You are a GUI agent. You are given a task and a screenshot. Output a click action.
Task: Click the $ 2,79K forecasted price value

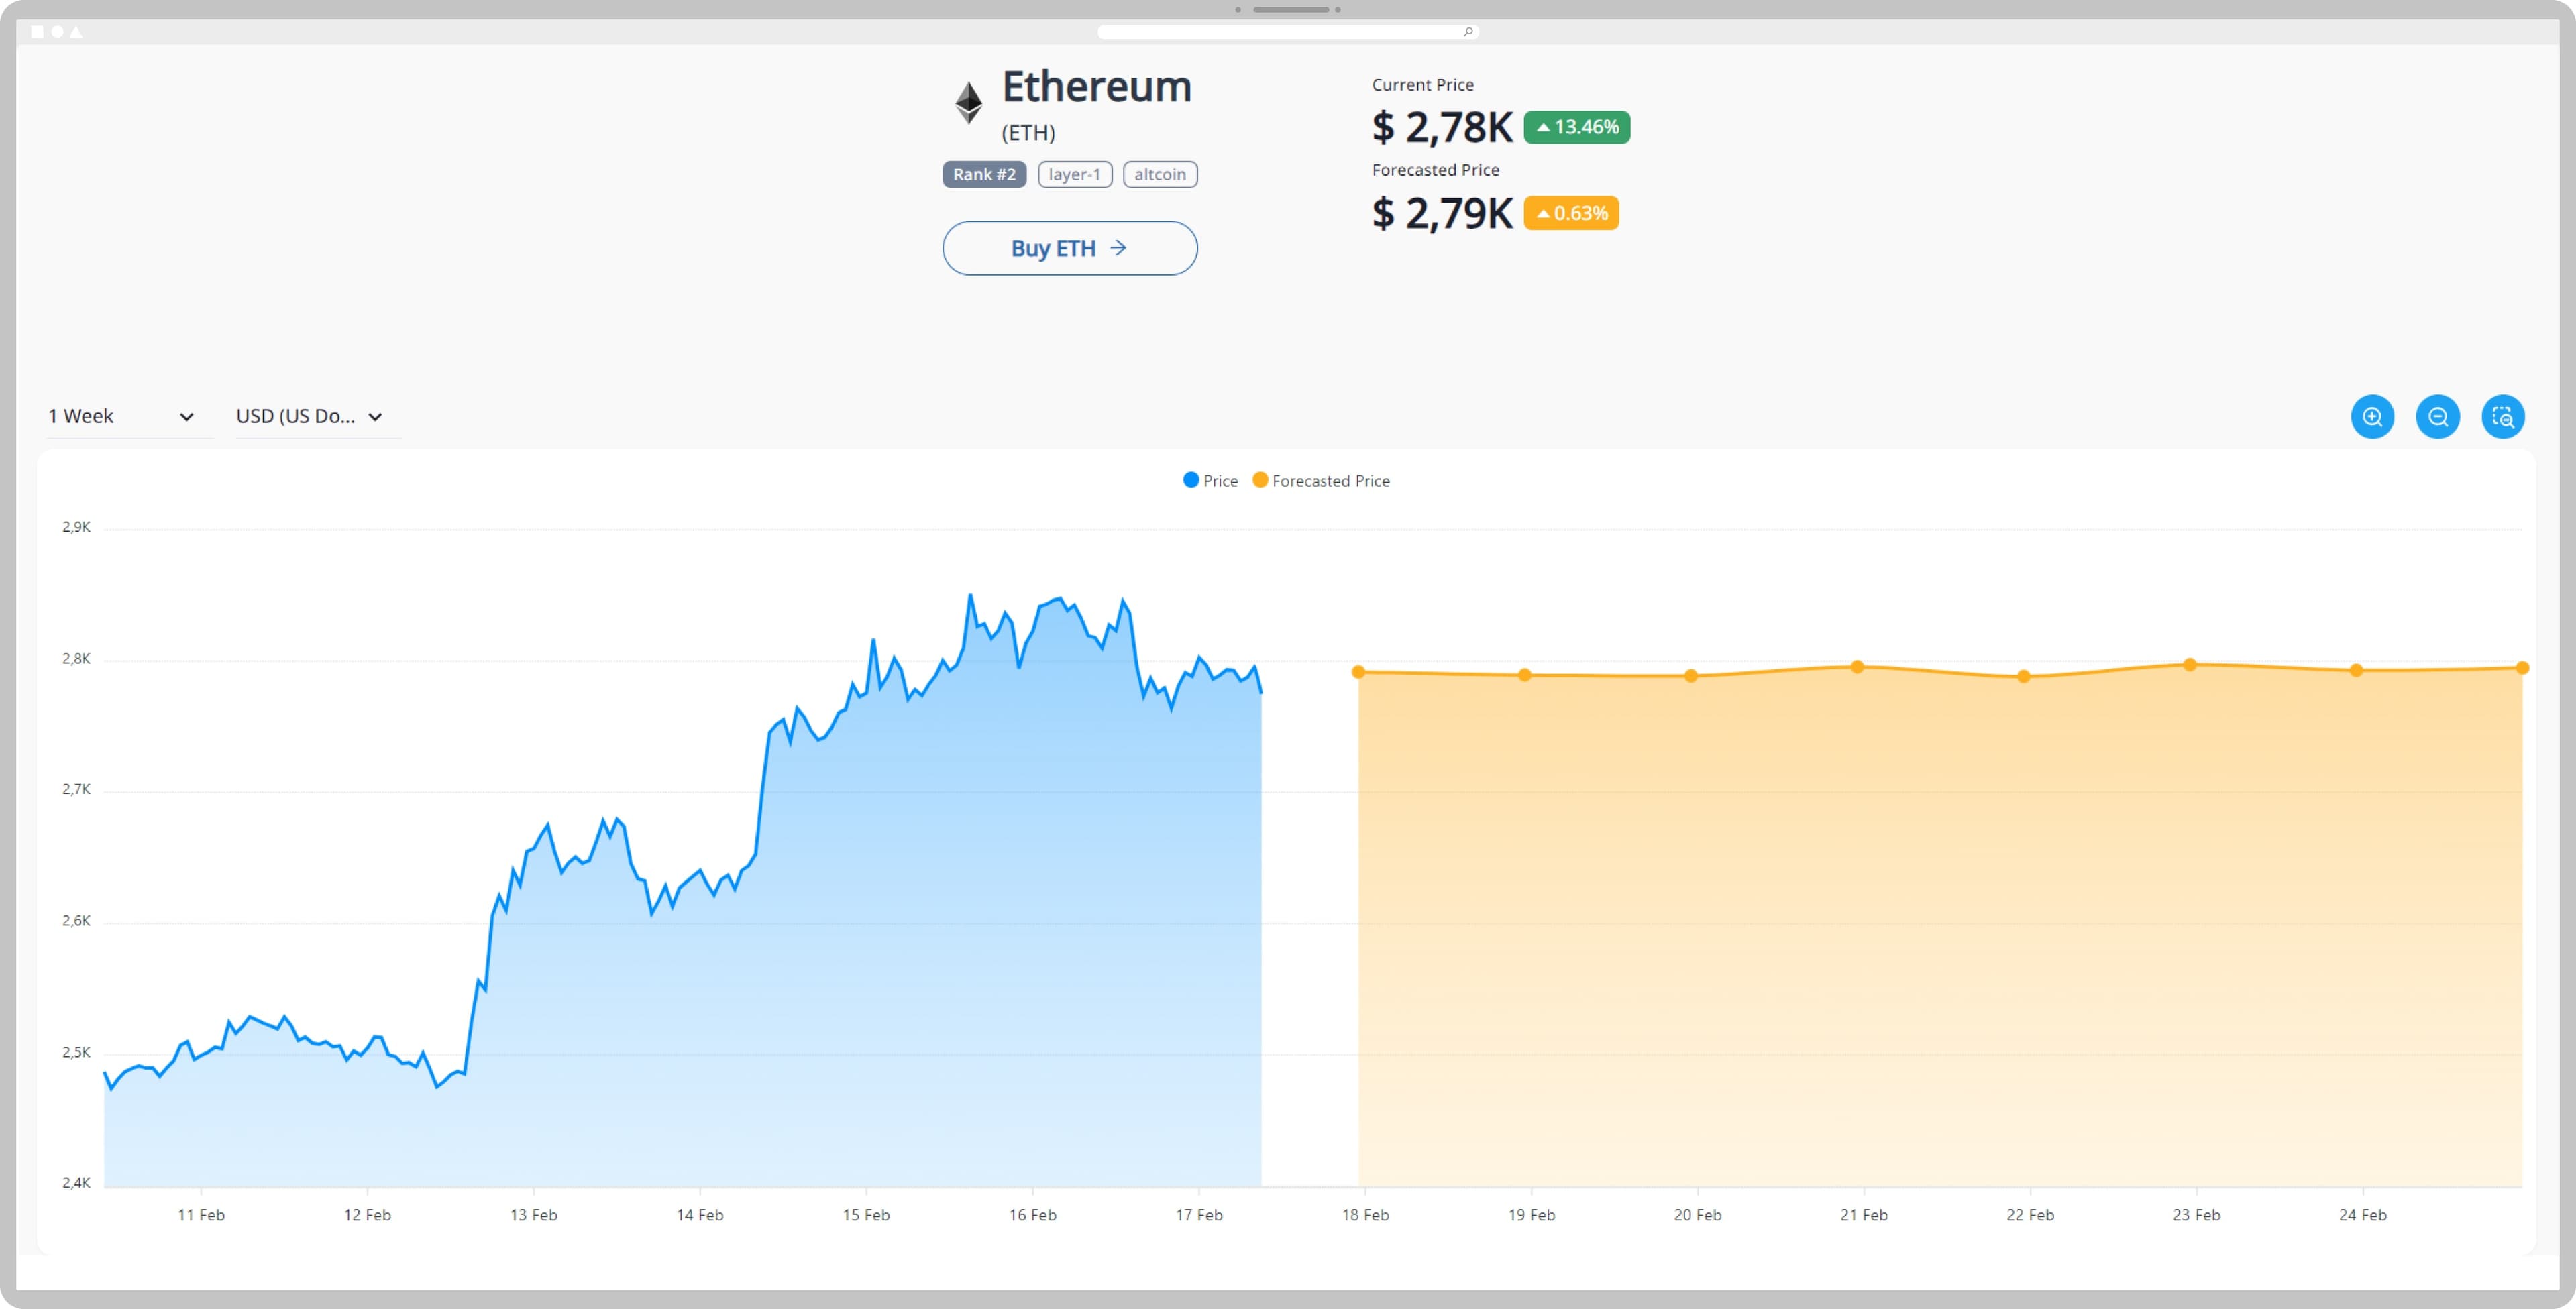1442,214
